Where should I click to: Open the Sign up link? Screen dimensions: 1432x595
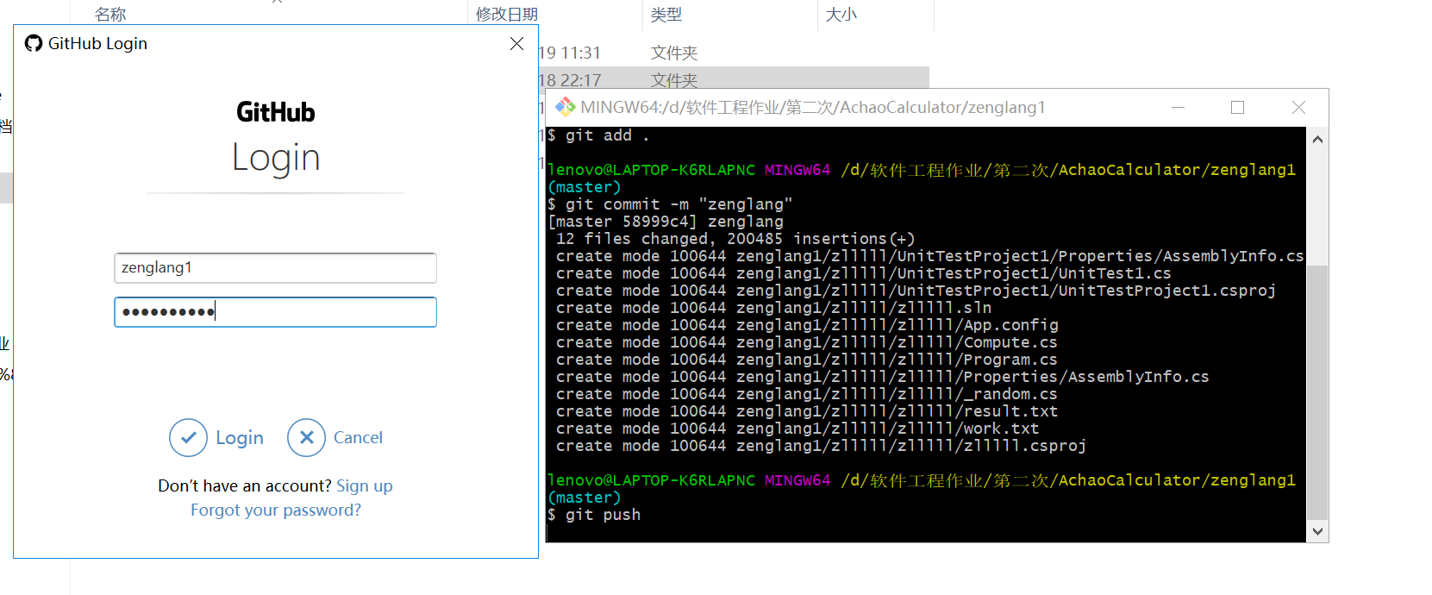(364, 485)
